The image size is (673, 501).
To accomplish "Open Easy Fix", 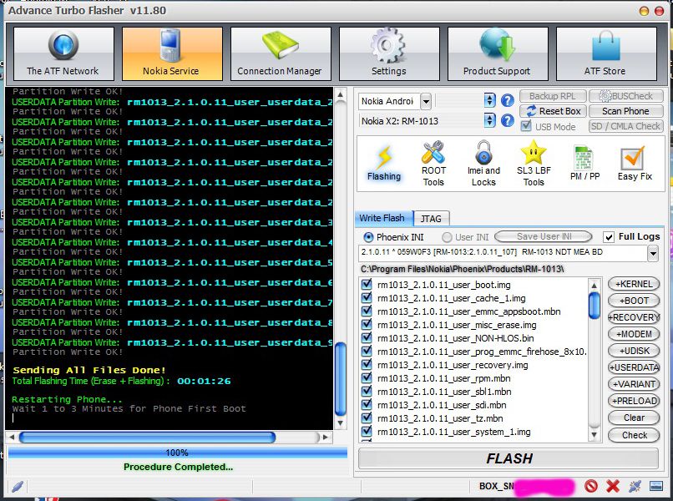I will (x=635, y=162).
